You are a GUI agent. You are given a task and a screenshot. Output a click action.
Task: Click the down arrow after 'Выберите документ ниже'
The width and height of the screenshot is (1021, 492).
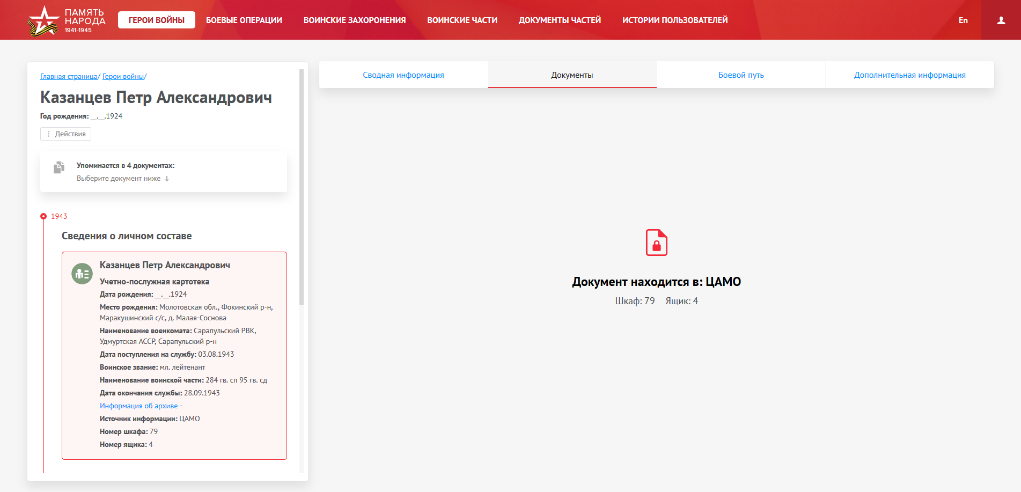(167, 179)
